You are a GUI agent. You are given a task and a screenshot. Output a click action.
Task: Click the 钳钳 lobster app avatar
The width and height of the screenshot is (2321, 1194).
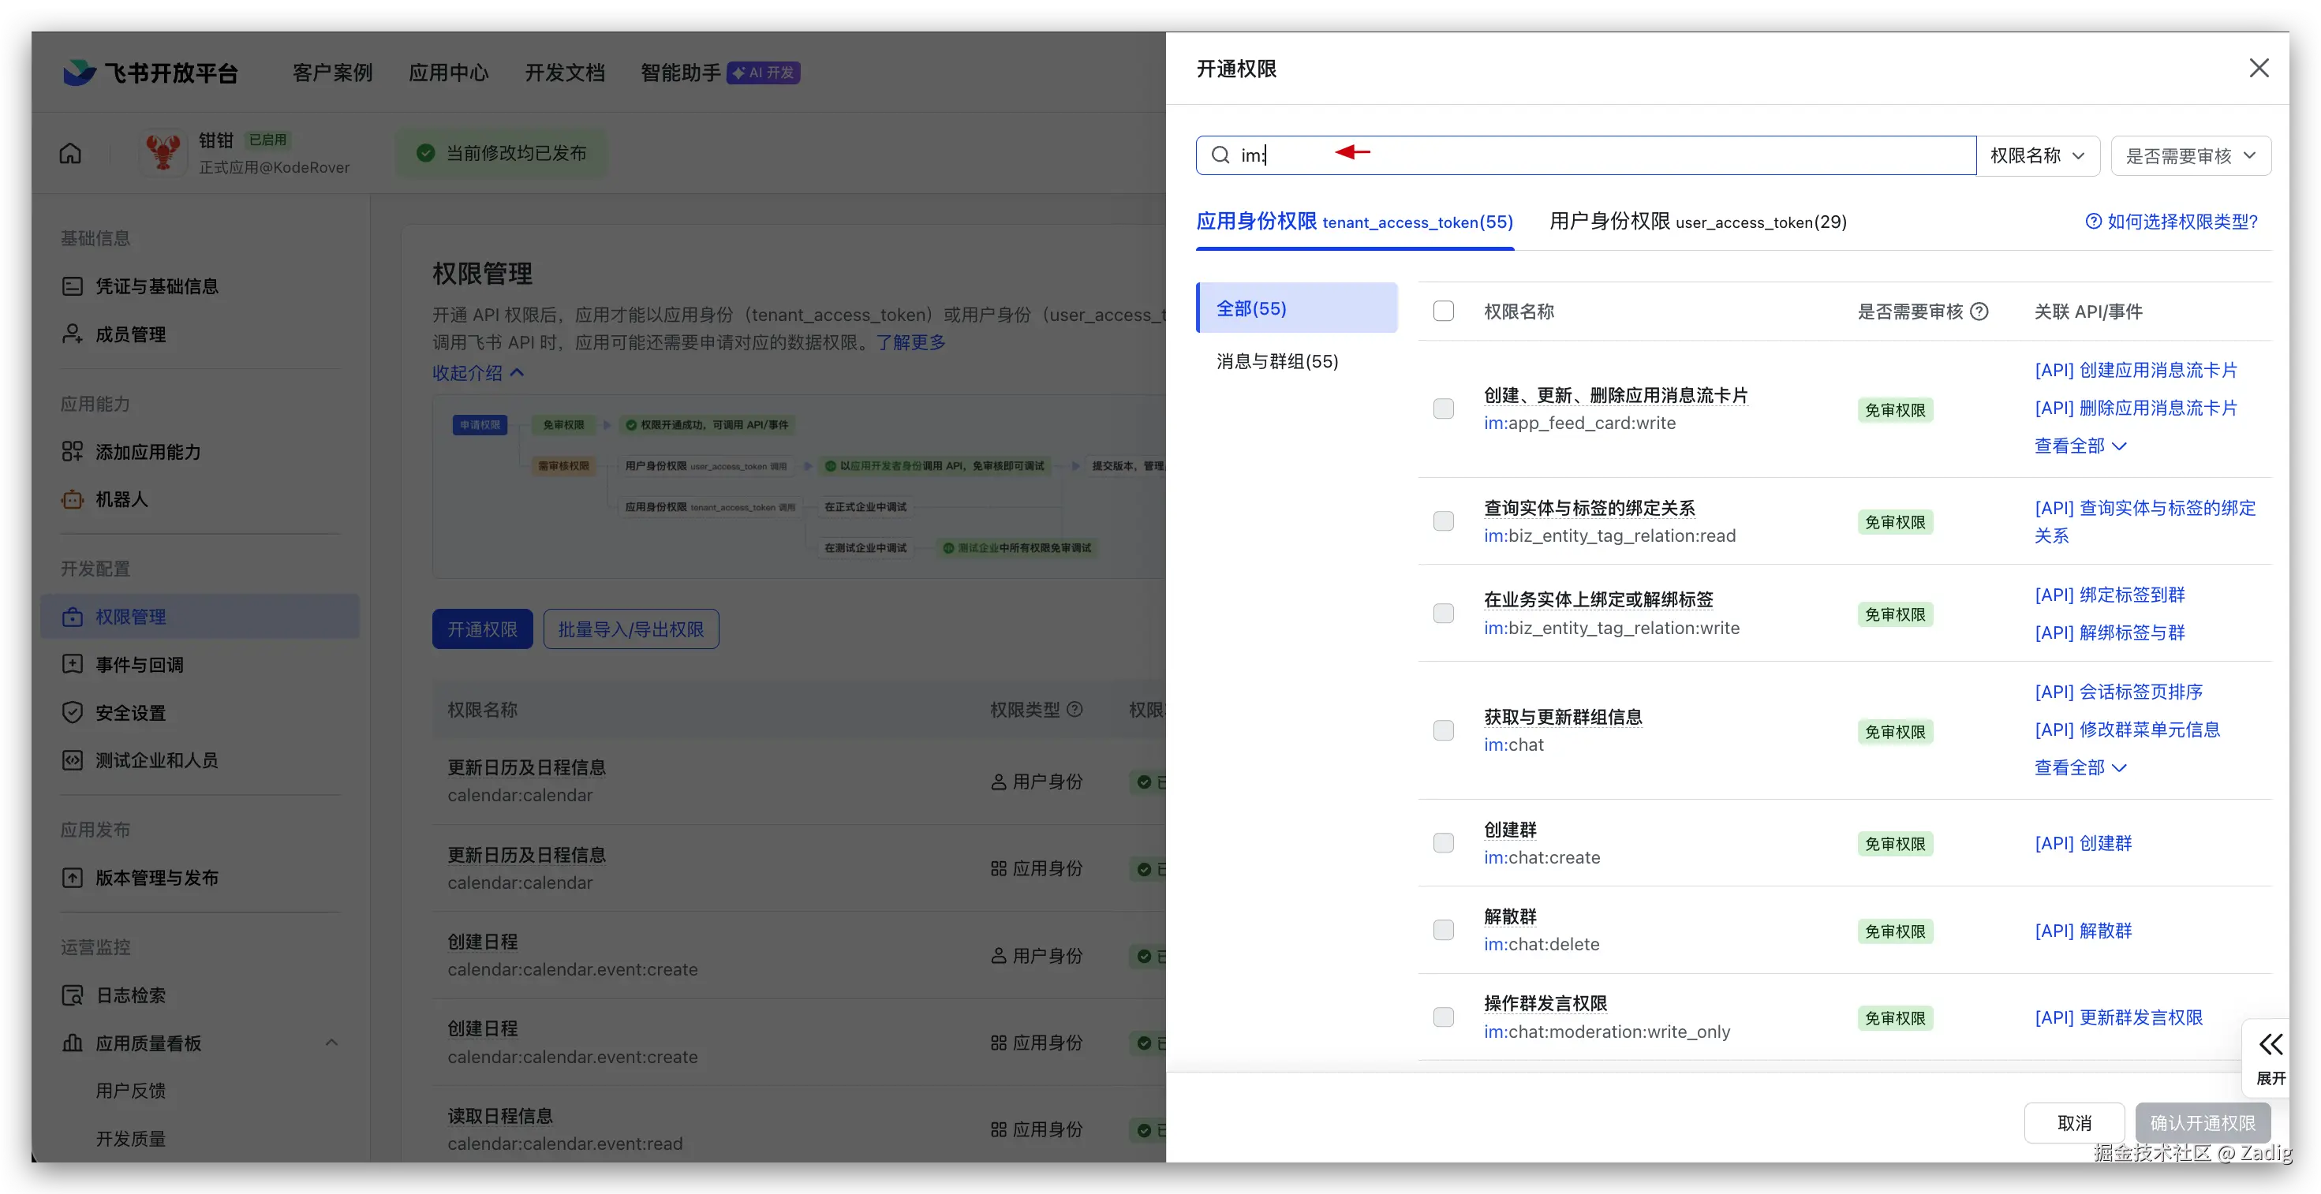tap(163, 152)
